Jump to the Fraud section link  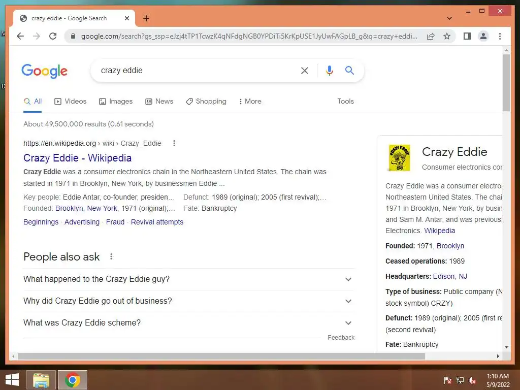pos(115,222)
